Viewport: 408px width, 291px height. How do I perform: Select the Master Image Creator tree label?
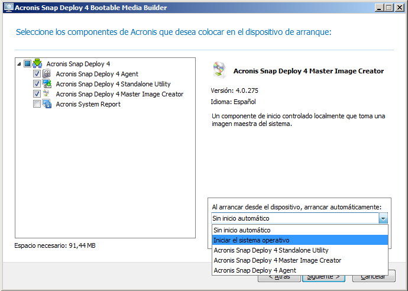[119, 94]
